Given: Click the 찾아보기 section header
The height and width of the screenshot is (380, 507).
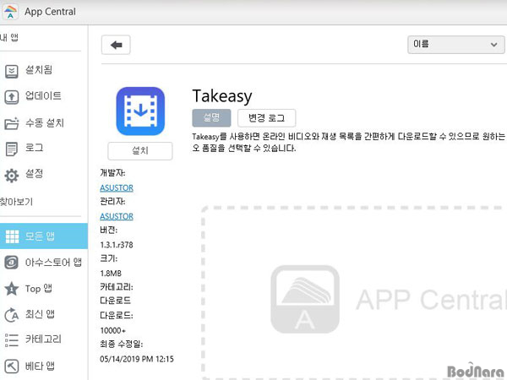Looking at the screenshot, I should (x=16, y=202).
